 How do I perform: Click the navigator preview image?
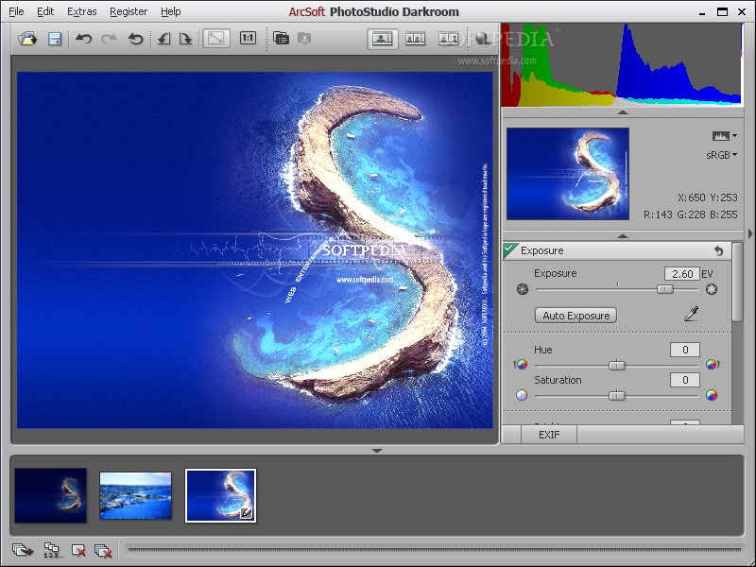pyautogui.click(x=568, y=174)
